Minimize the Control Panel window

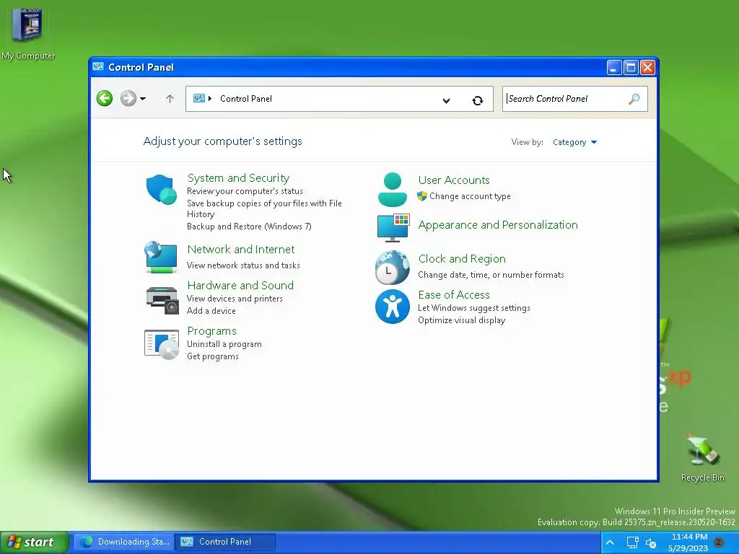click(x=613, y=67)
